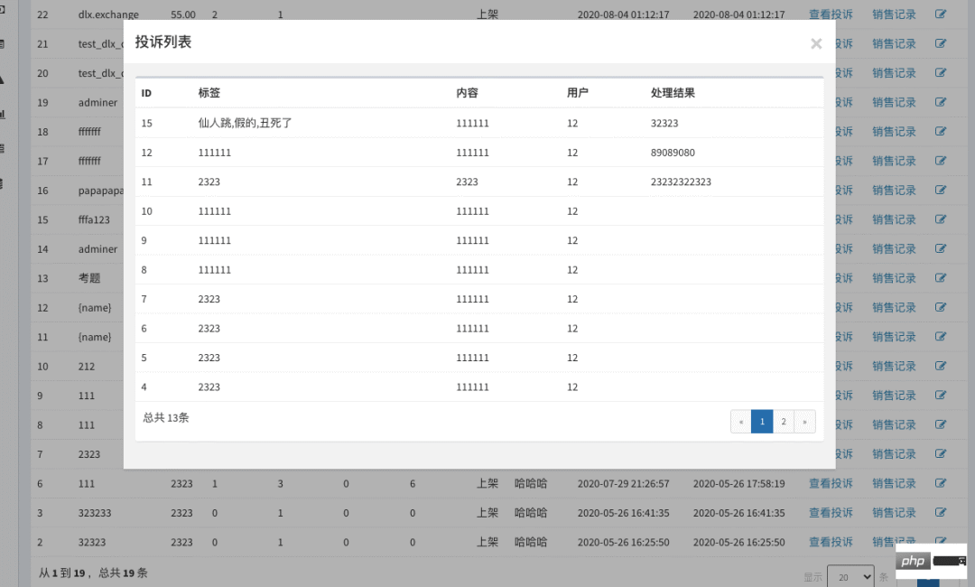Open the edit icon for row 16
The width and height of the screenshot is (975, 587).
coord(941,191)
